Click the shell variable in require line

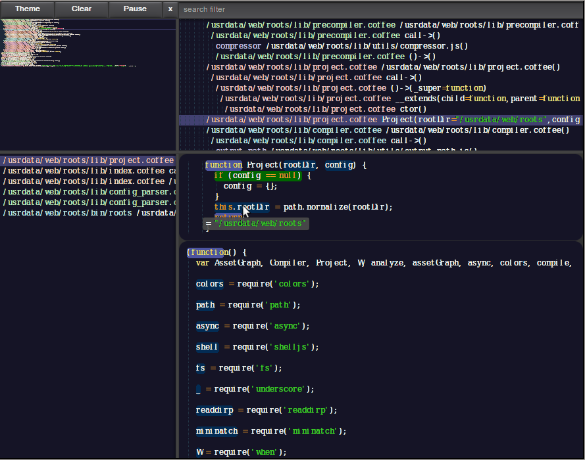207,347
